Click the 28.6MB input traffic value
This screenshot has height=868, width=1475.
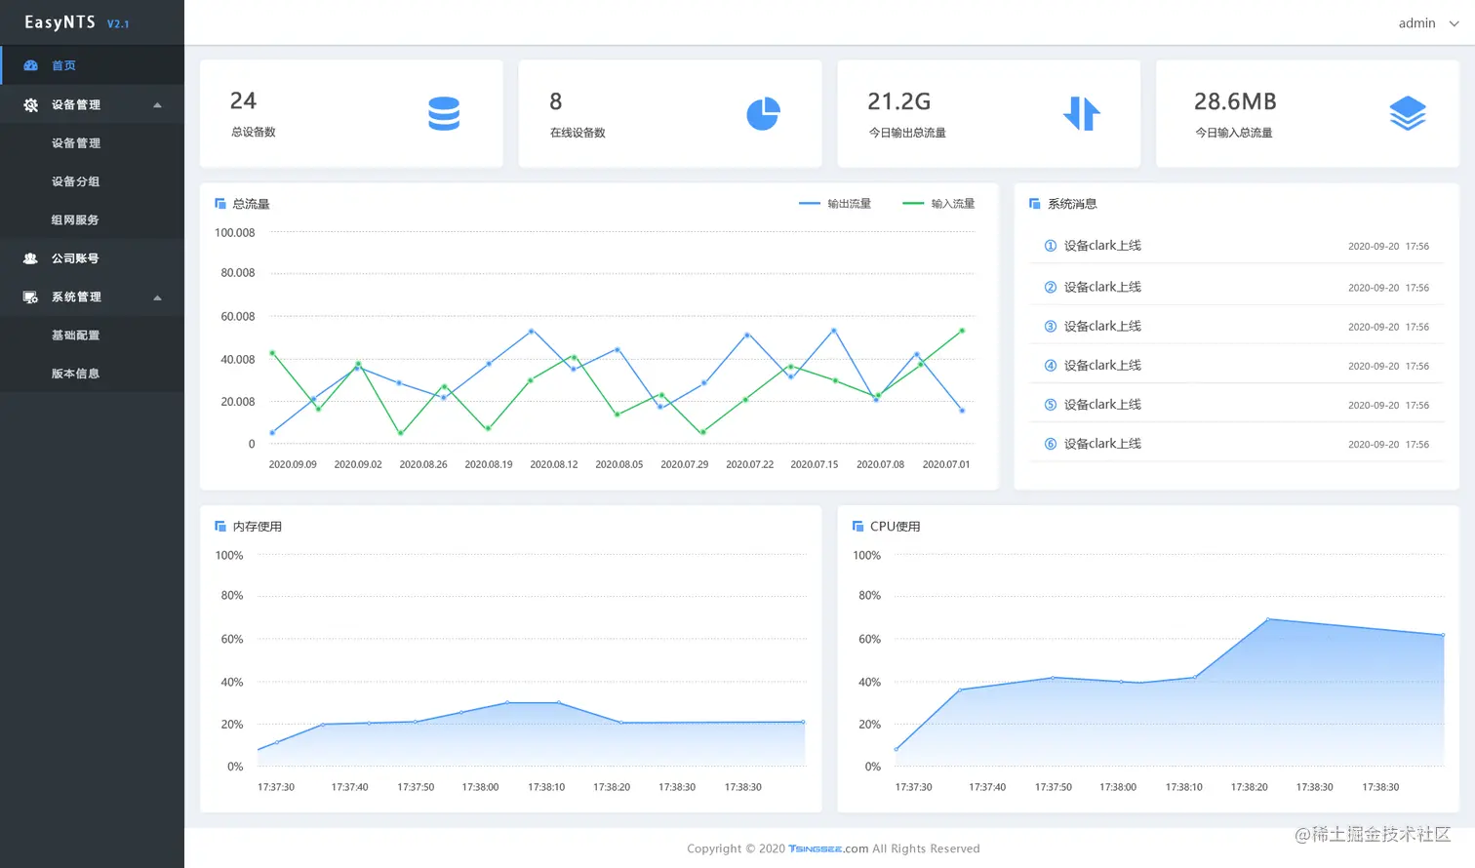(1235, 101)
